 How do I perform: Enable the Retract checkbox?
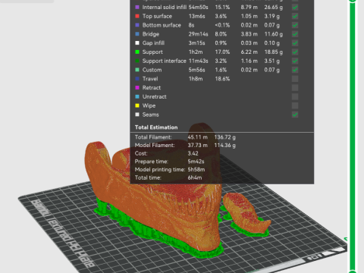coord(295,88)
